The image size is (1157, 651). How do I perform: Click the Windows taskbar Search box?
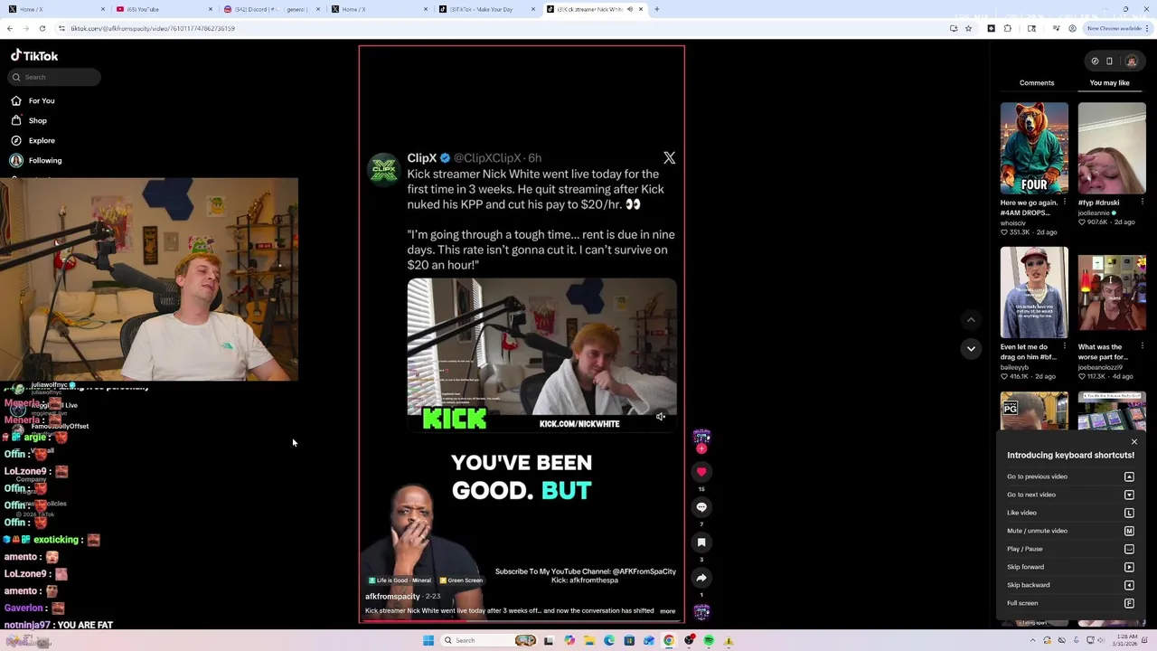point(488,640)
